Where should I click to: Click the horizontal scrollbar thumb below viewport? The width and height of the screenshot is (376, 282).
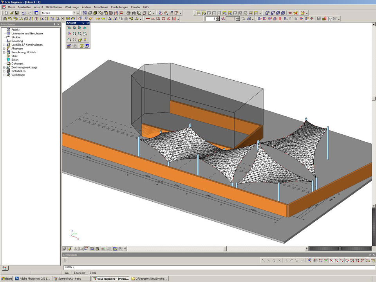point(225,248)
